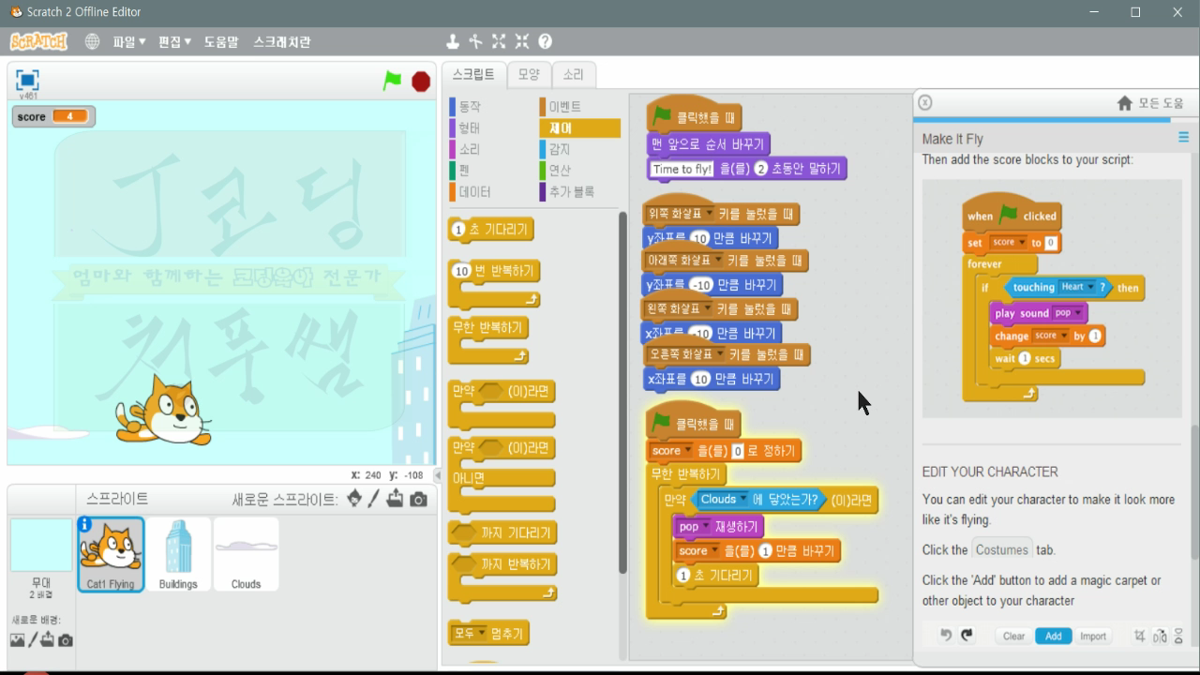Viewport: 1200px width, 675px height.
Task: Upload a new backdrop from file
Action: (48, 640)
